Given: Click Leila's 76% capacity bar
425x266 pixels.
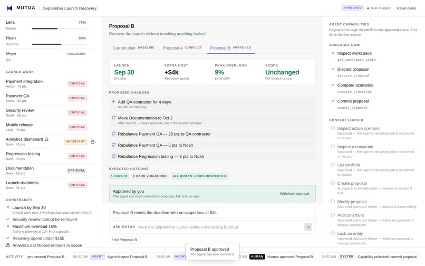Looking at the screenshot, I should point(59,28).
